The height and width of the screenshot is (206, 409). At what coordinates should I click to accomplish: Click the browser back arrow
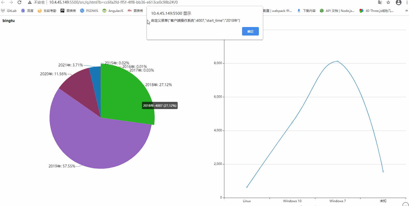(x=3, y=2)
